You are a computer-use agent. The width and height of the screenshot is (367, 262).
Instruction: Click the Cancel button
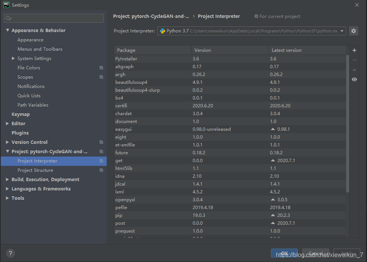click(x=316, y=253)
